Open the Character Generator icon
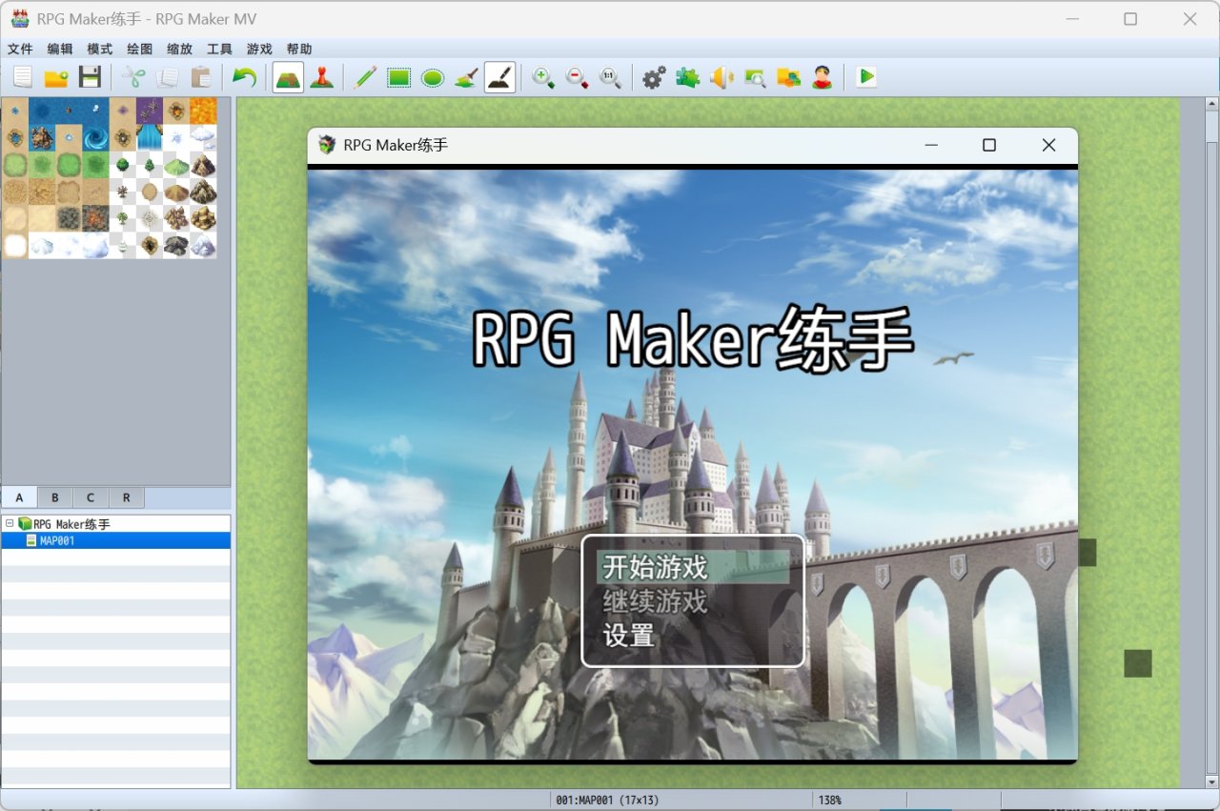Image resolution: width=1220 pixels, height=811 pixels. [x=823, y=77]
